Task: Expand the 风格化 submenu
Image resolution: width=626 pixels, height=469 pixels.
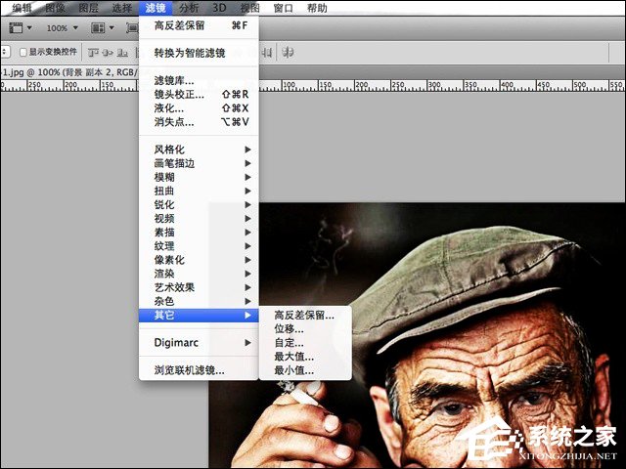Action: point(199,149)
